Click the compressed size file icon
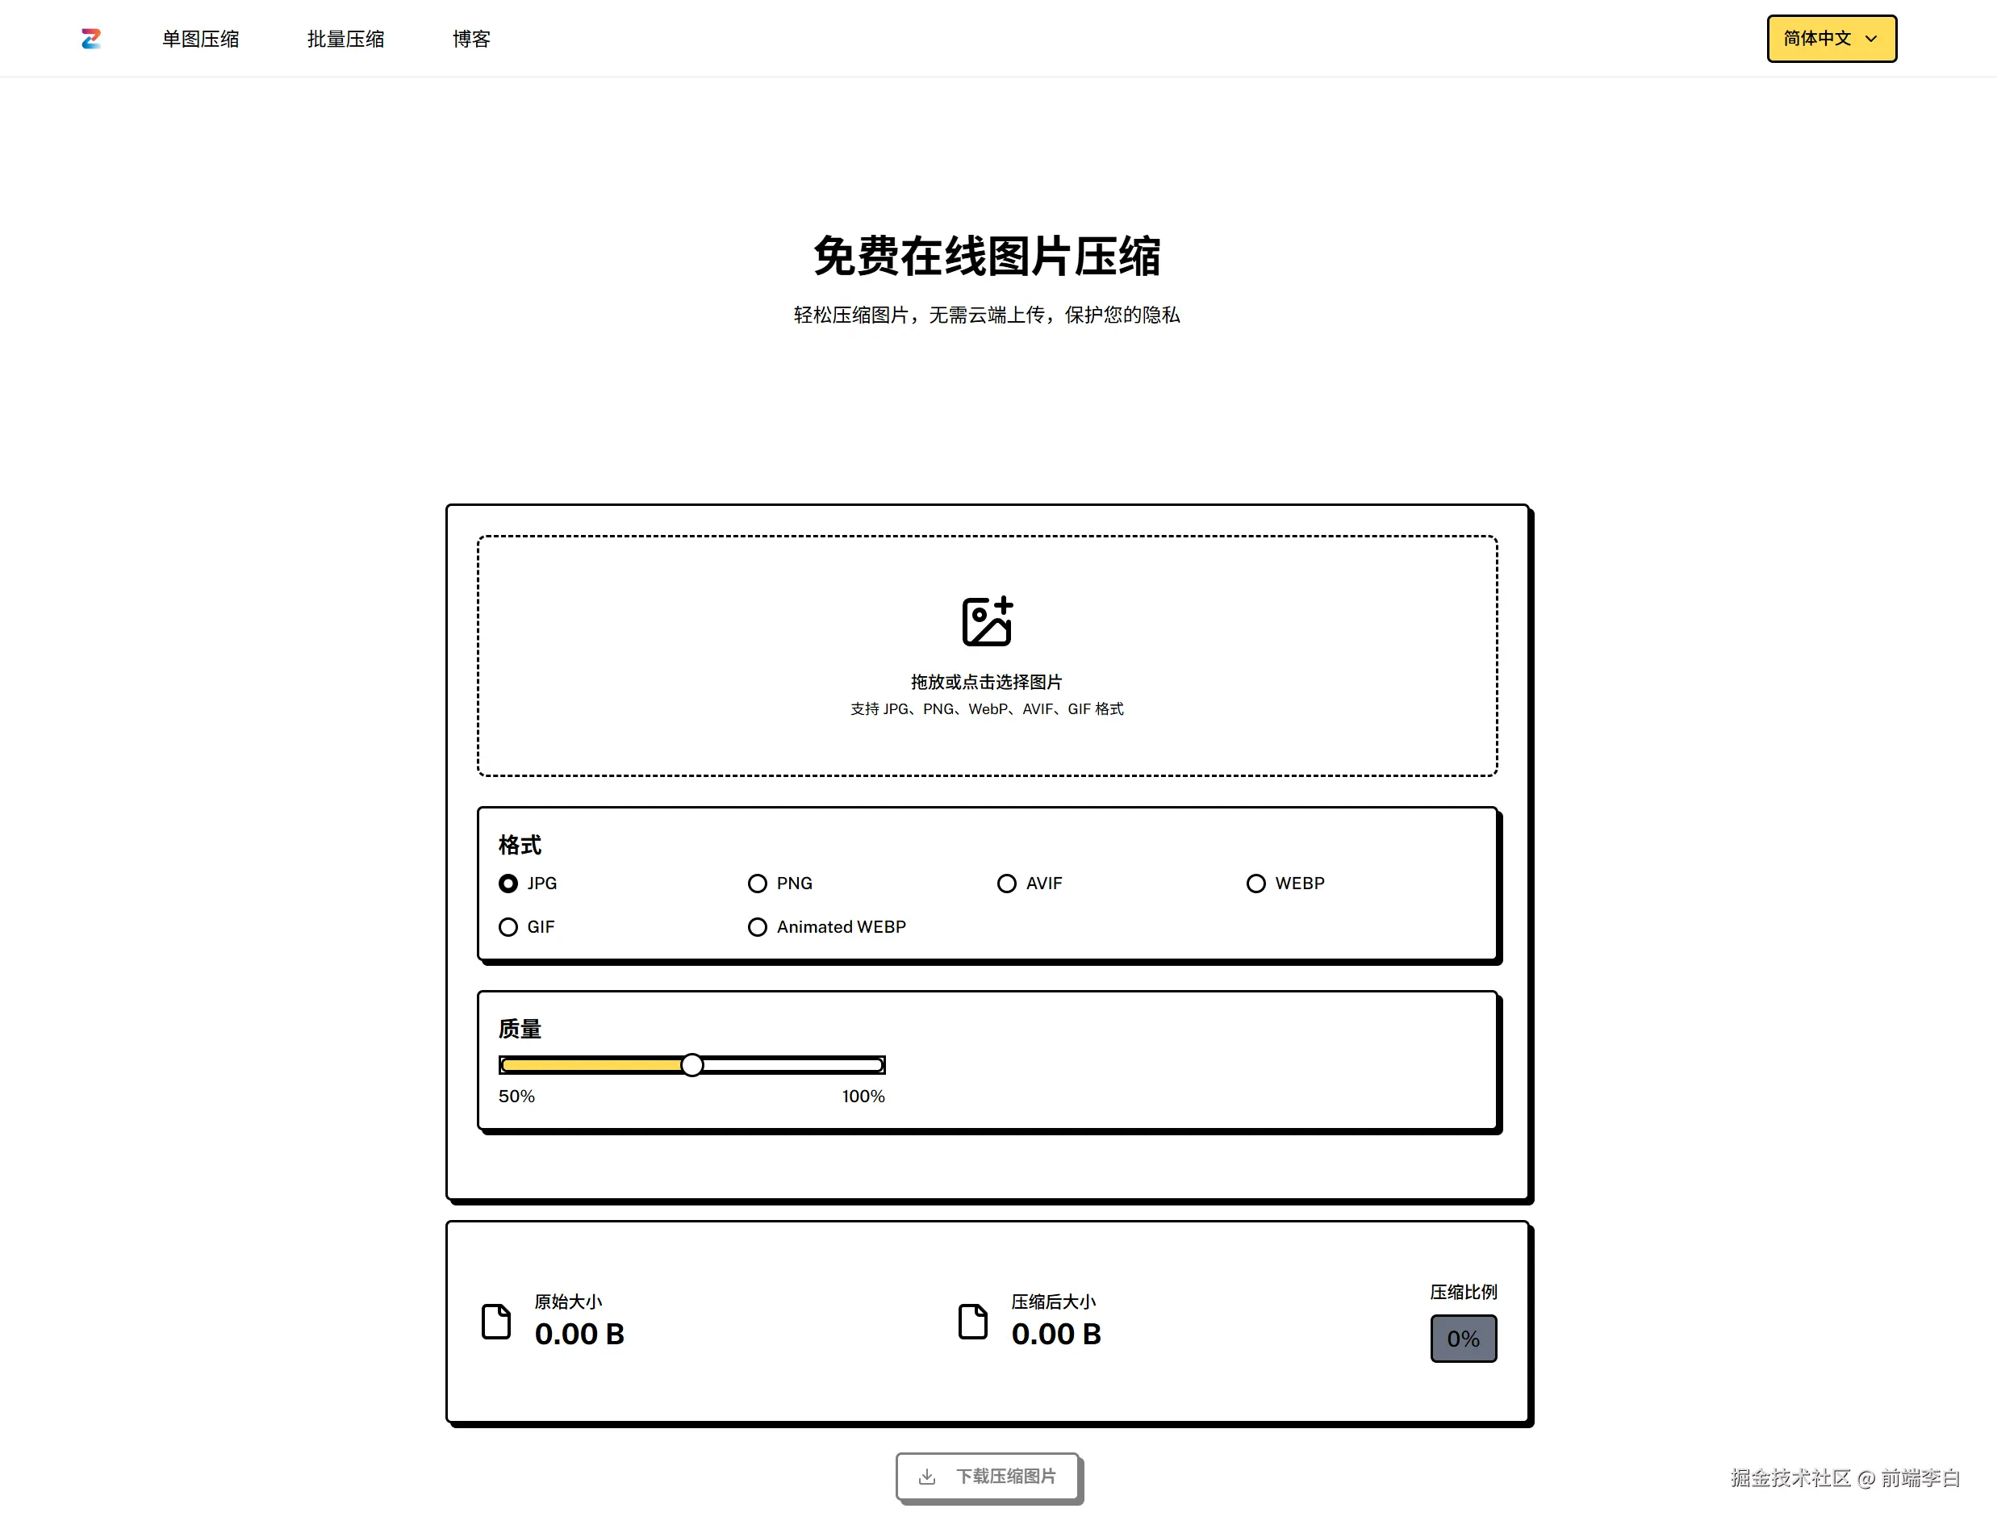The height and width of the screenshot is (1525, 1997). 973,1322
